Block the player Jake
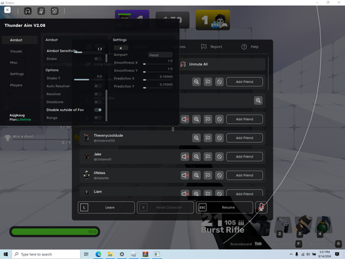 point(219,157)
